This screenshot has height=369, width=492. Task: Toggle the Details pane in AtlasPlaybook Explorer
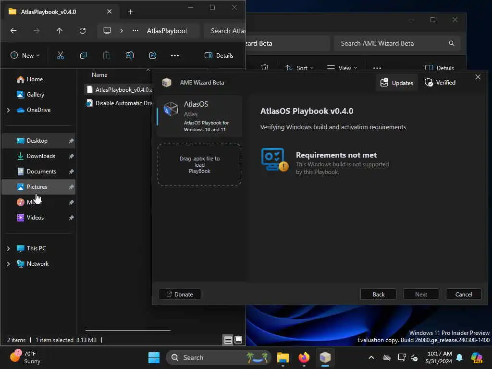(219, 56)
